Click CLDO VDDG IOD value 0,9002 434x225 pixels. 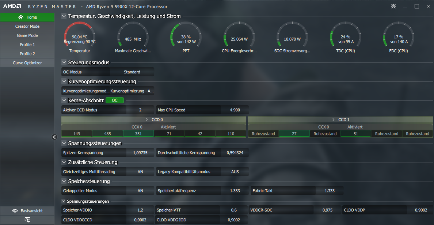pos(234,220)
